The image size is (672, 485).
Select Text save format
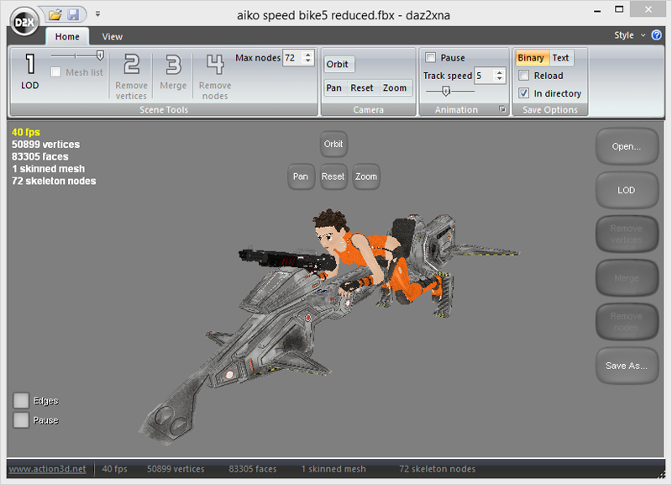pos(560,58)
